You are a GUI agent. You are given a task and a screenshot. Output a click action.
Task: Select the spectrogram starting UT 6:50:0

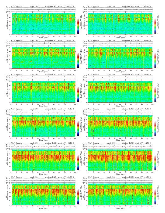pyautogui.click(x=120, y=24)
